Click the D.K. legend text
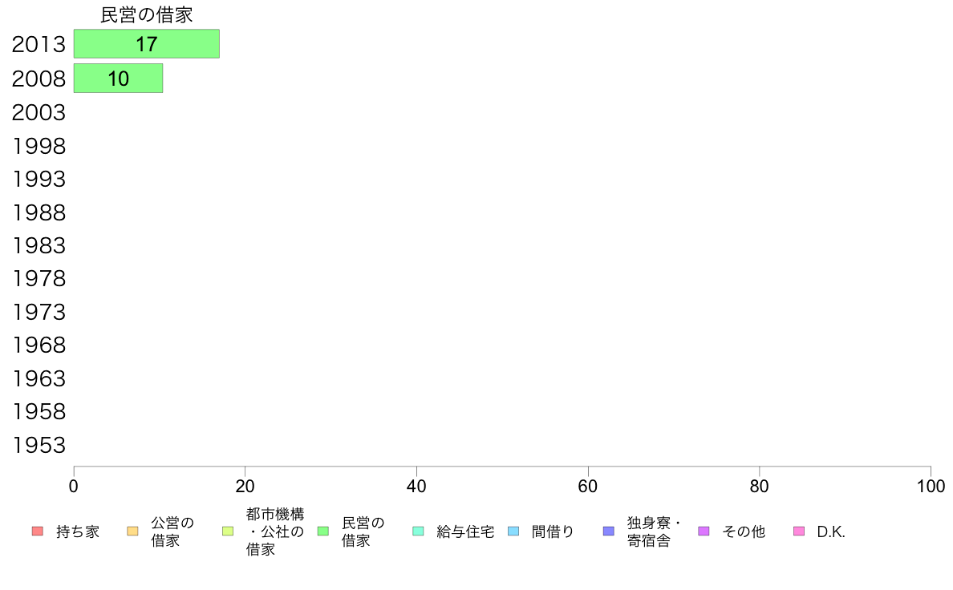This screenshot has width=953, height=590. pos(831,531)
